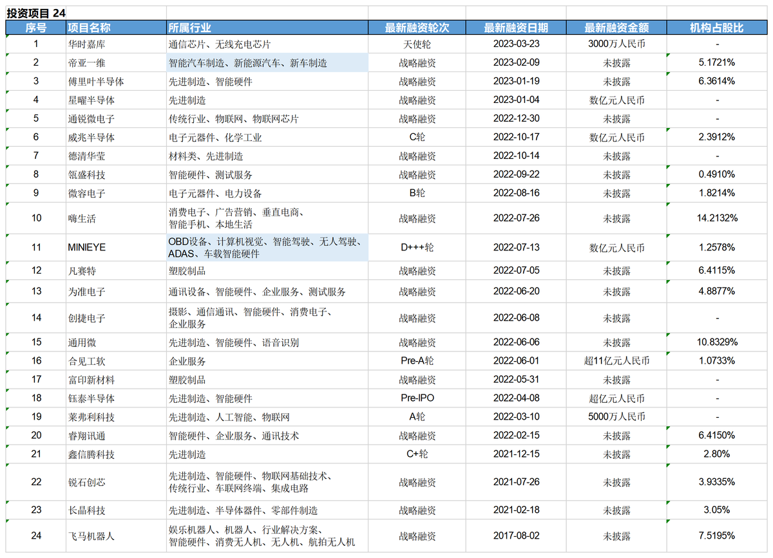Image resolution: width=773 pixels, height=558 pixels.
Task: Select the cell 星曜半导体
Action: click(116, 100)
